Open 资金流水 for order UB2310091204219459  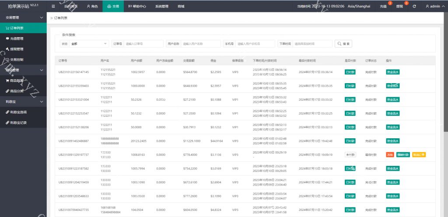(393, 182)
